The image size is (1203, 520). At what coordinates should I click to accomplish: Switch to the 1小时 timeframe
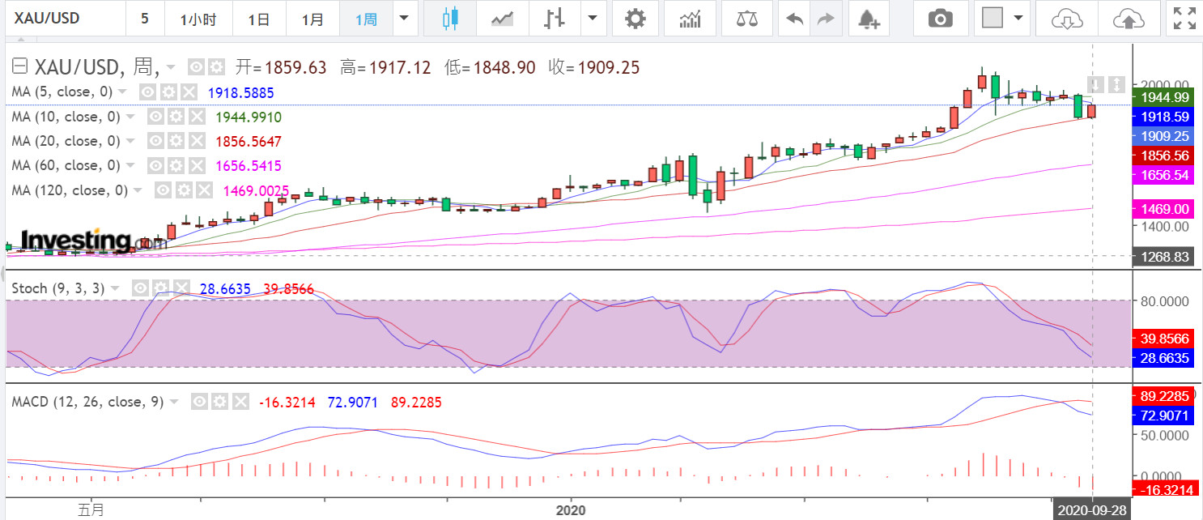pyautogui.click(x=198, y=19)
